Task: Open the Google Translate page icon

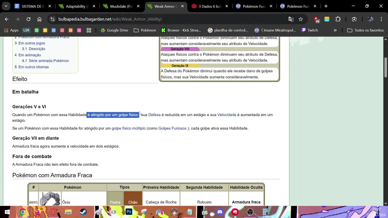Action: pyautogui.click(x=291, y=19)
